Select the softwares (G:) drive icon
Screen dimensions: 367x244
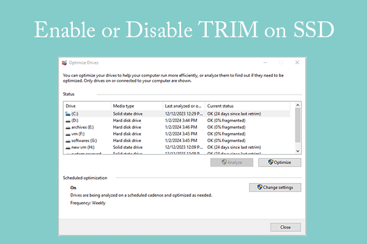[67, 140]
